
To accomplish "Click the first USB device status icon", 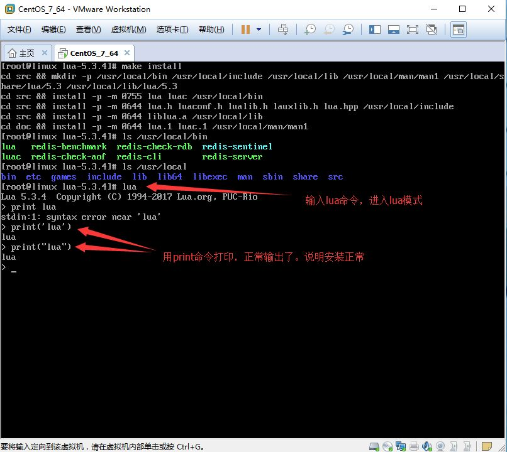I will pos(454,446).
